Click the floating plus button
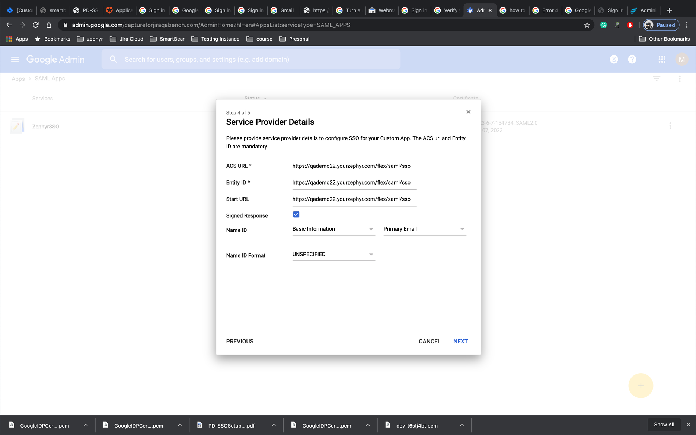Screen dimensions: 696x435 point(641,386)
